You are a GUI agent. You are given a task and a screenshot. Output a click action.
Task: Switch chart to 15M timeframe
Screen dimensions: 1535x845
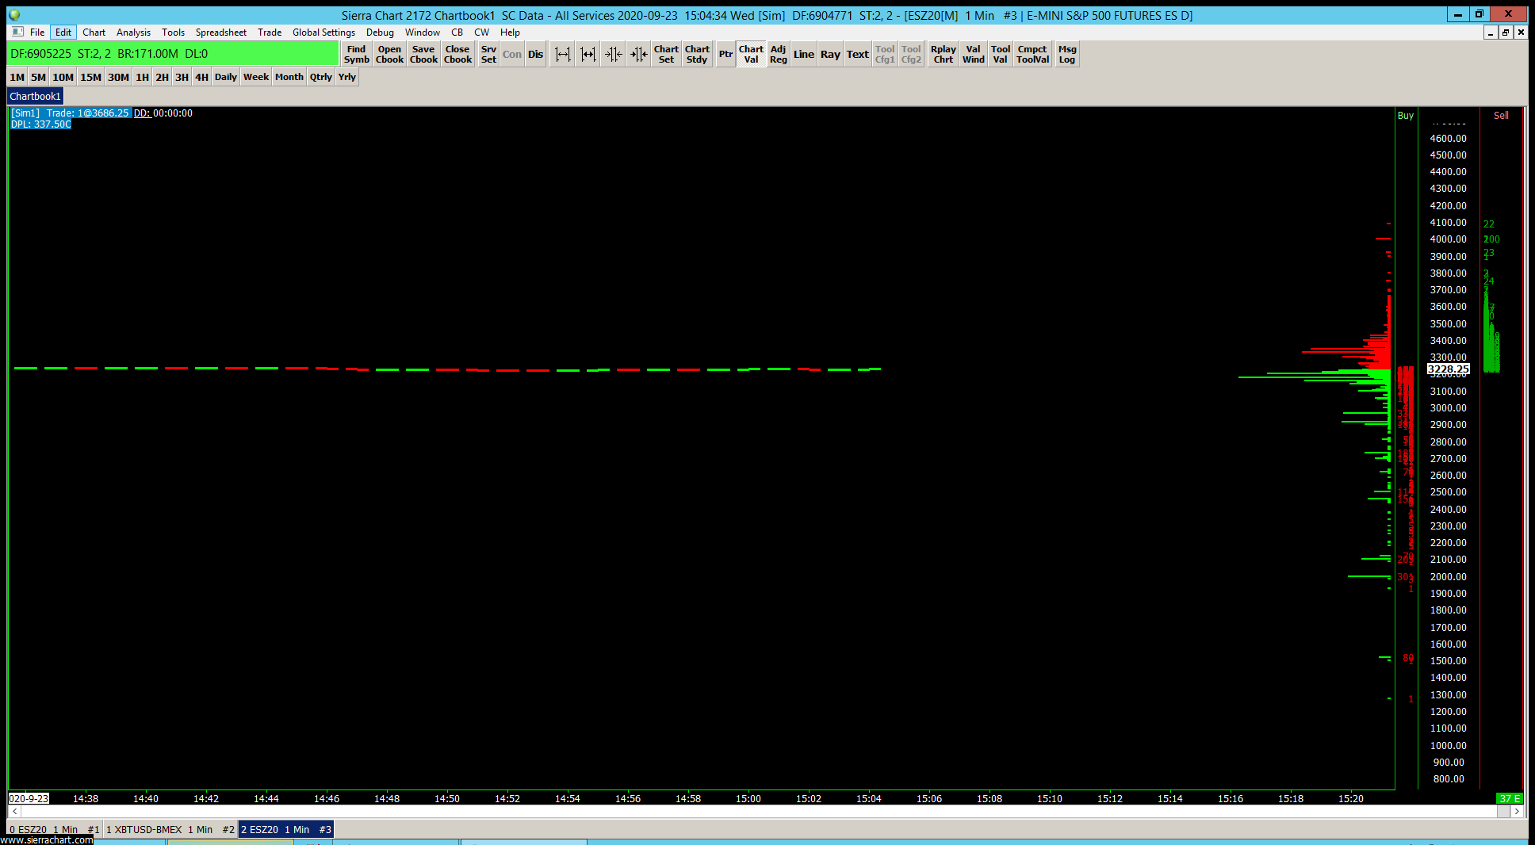click(x=90, y=77)
